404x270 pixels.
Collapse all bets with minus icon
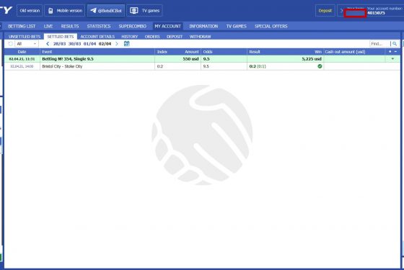click(x=395, y=52)
